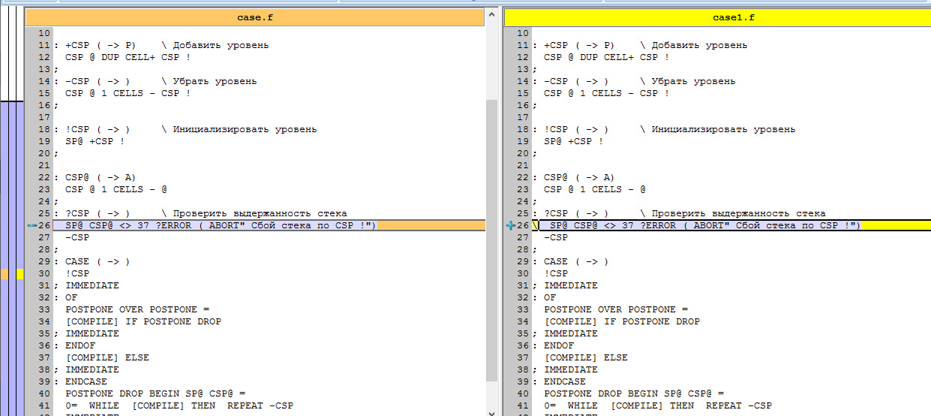The height and width of the screenshot is (416, 931).
Task: Select the case1.f file header
Action: click(734, 17)
